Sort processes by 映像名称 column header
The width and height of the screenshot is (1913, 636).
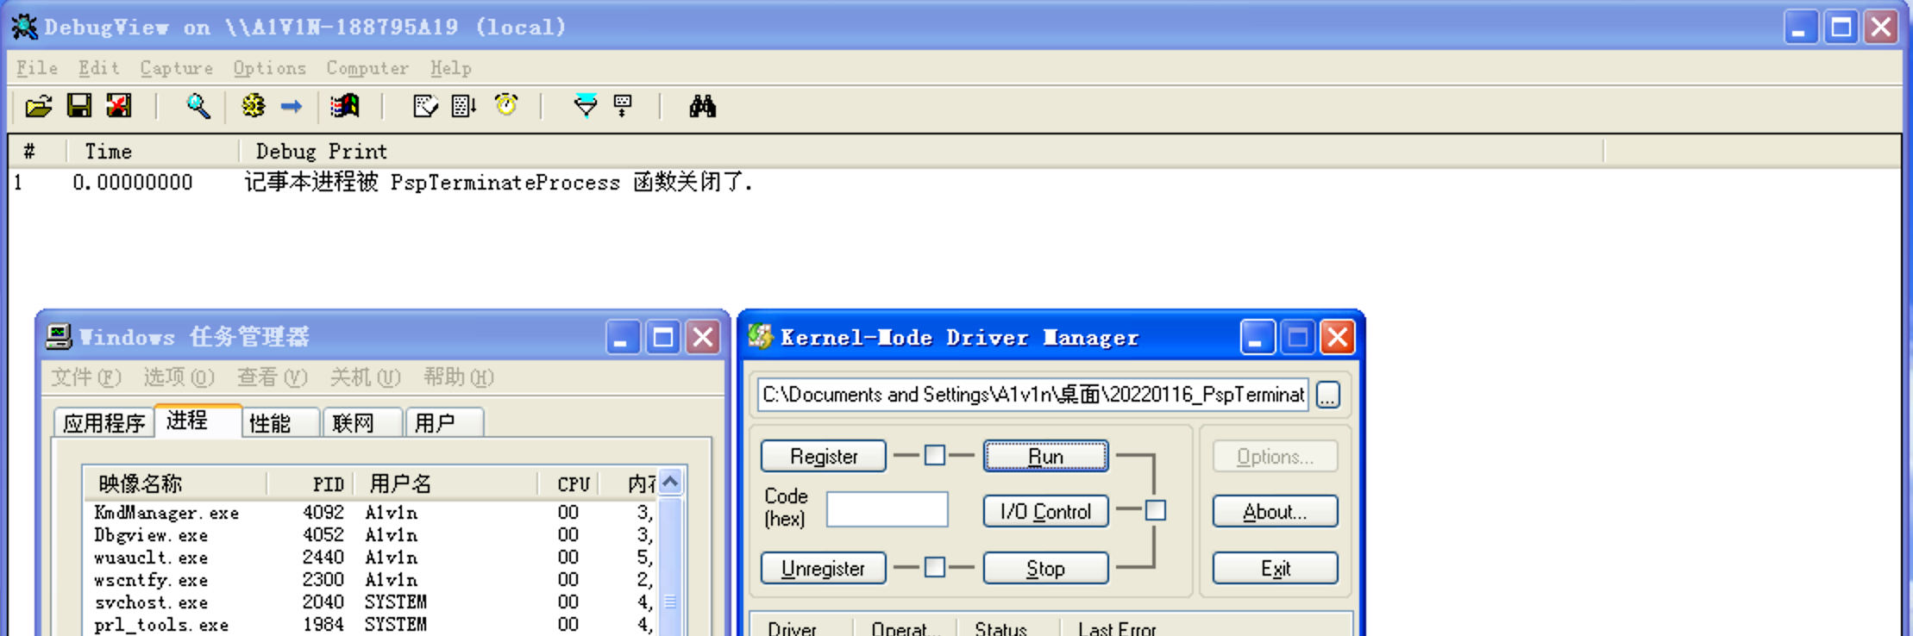tap(175, 483)
